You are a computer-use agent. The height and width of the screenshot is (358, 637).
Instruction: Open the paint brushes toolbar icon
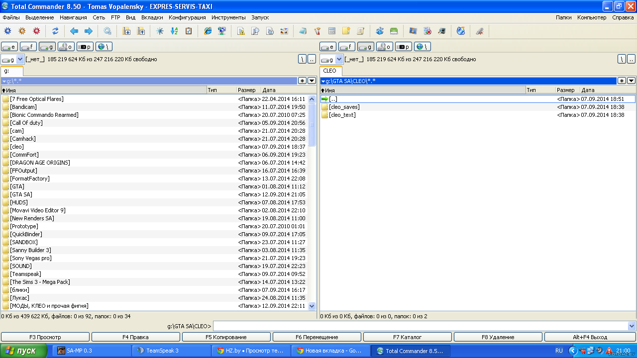coord(318,31)
